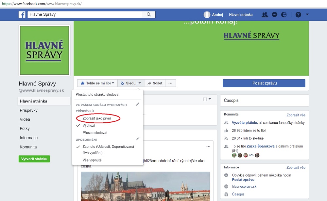Screen dimensions: 327x201
Task: Click the '28 317 lidí to sleduje' text
Action: (x=248, y=138)
